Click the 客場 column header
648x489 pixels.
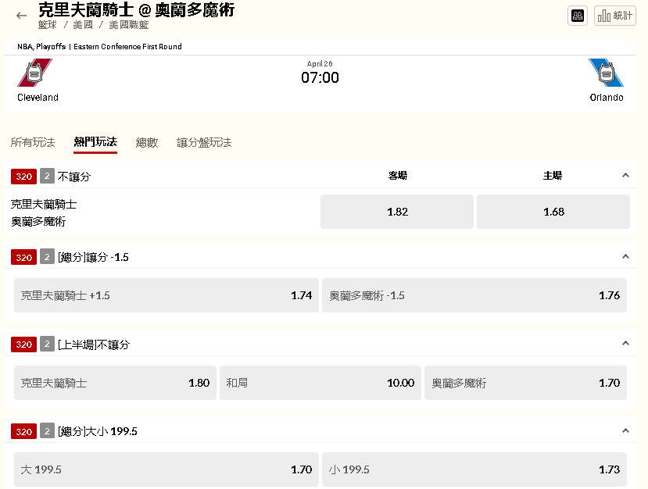click(398, 176)
